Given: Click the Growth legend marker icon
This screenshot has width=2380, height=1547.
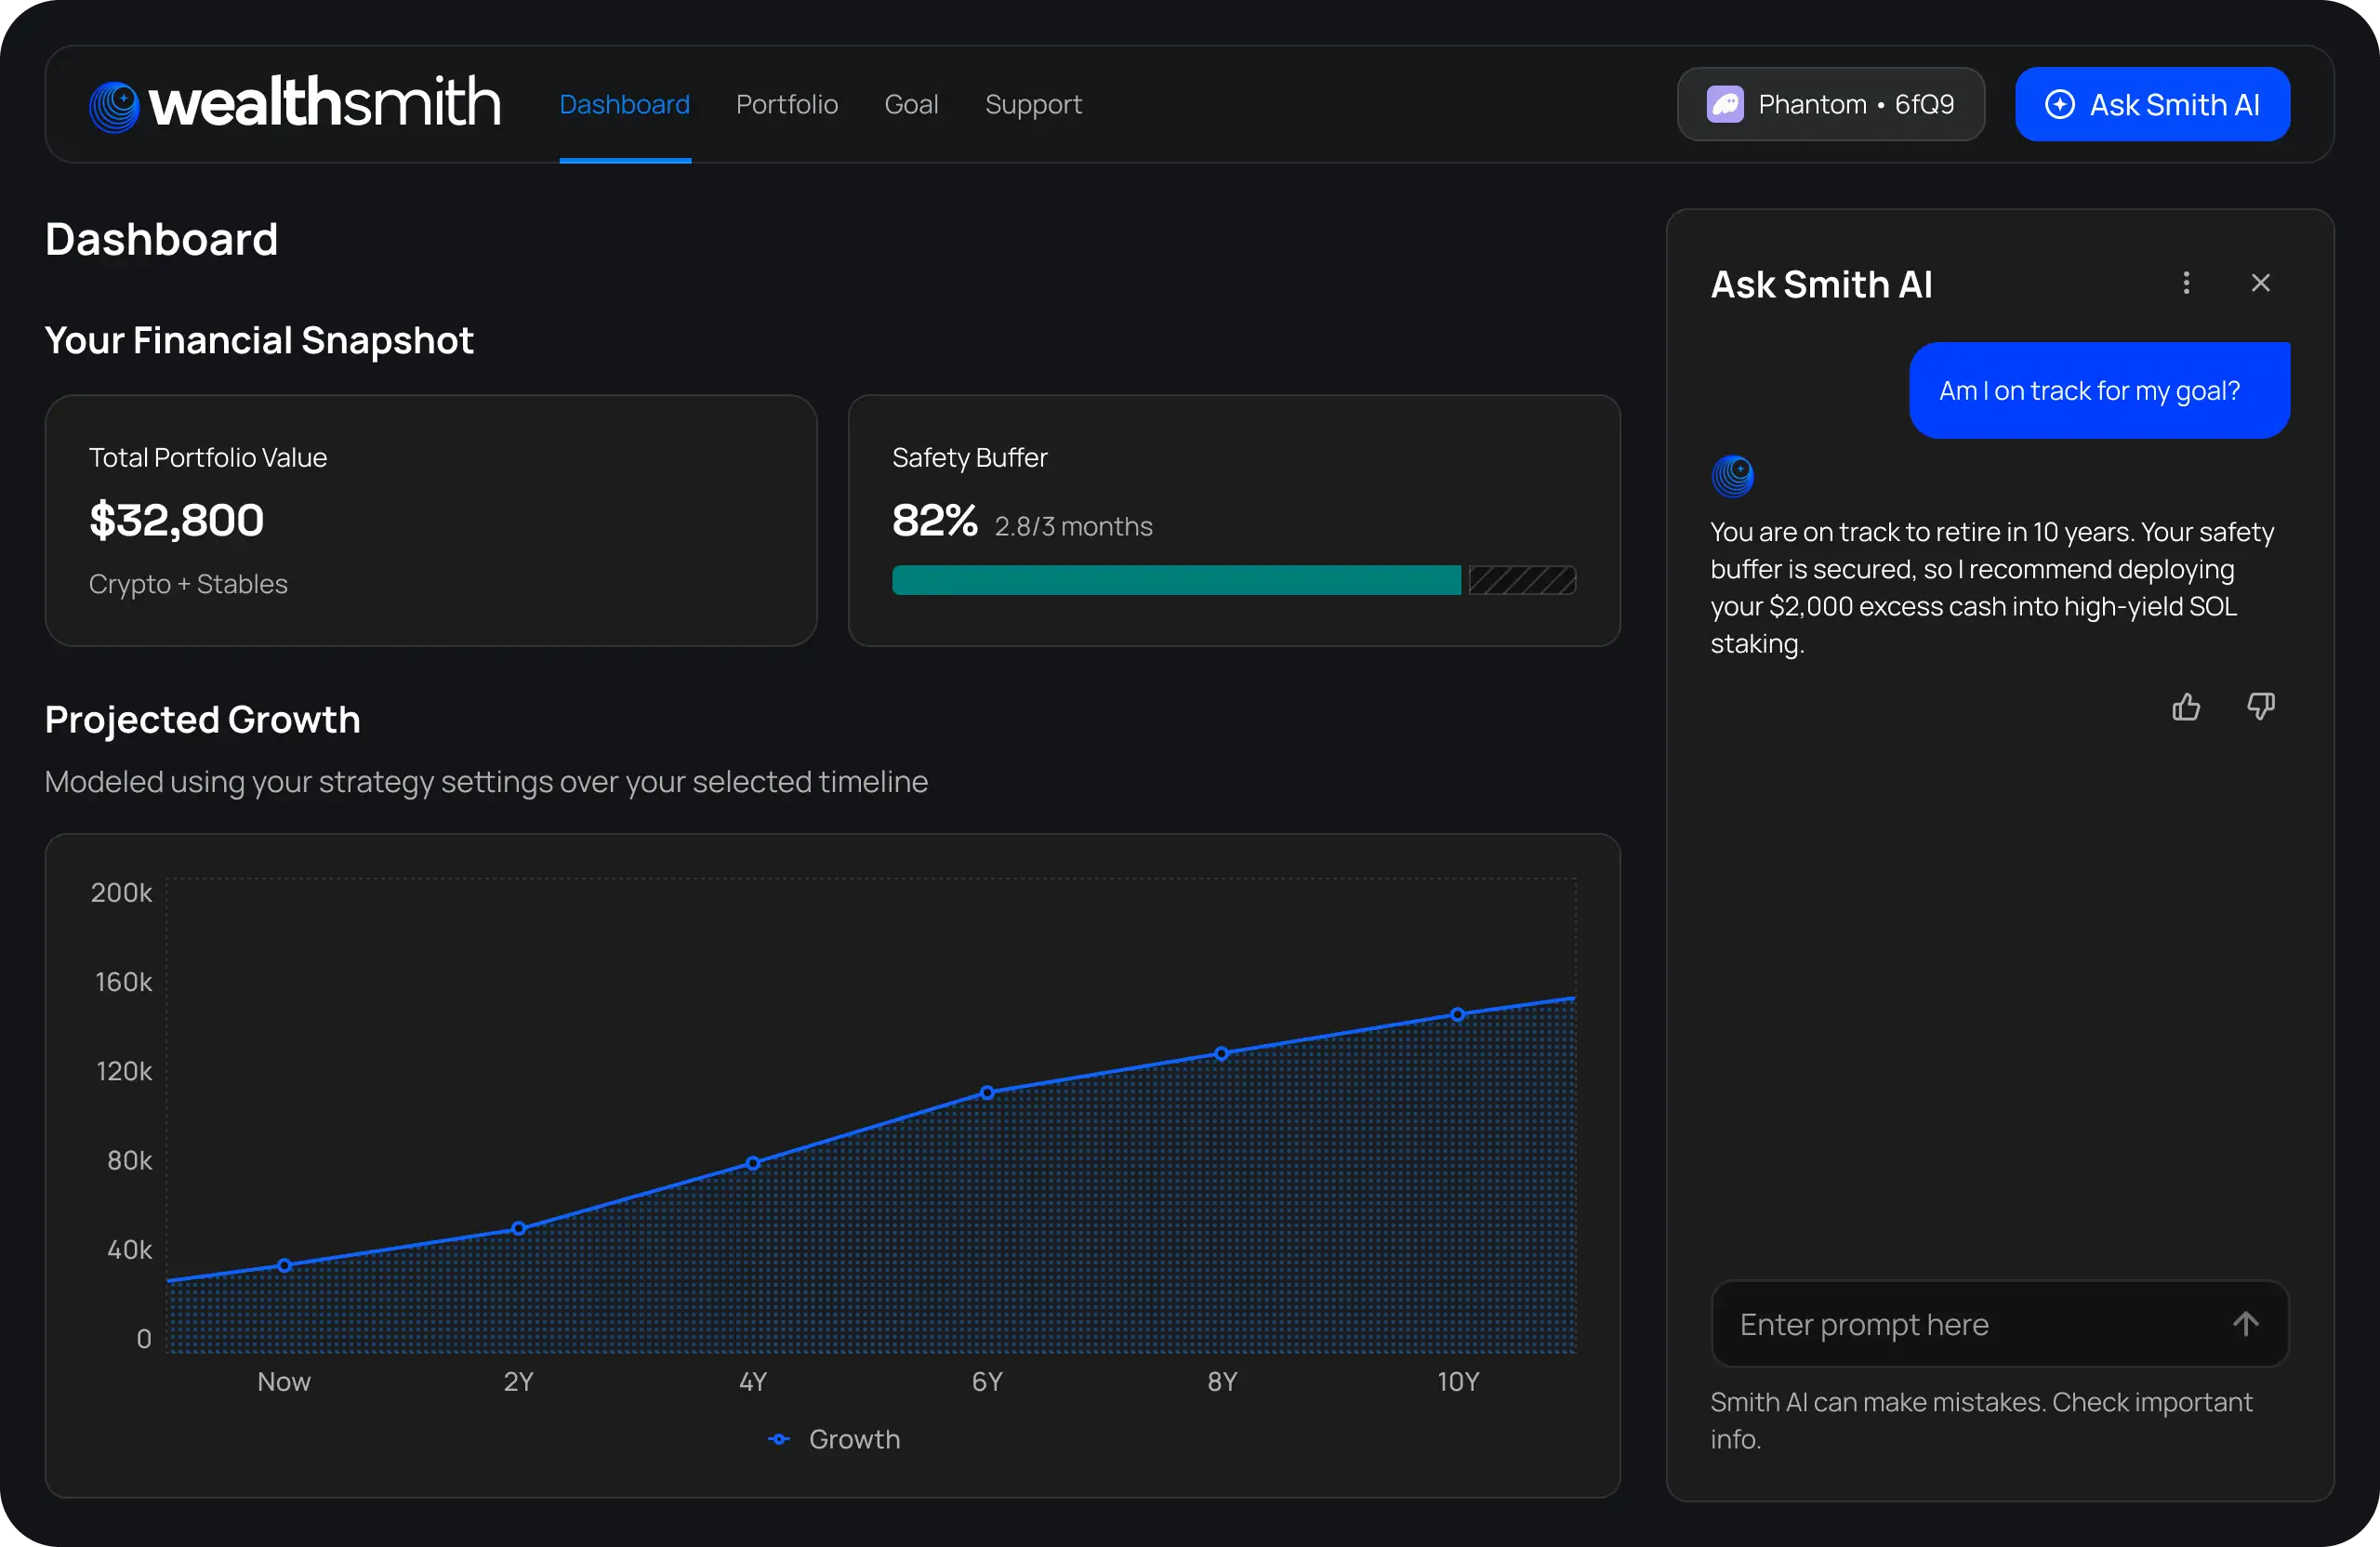Looking at the screenshot, I should tap(780, 1439).
